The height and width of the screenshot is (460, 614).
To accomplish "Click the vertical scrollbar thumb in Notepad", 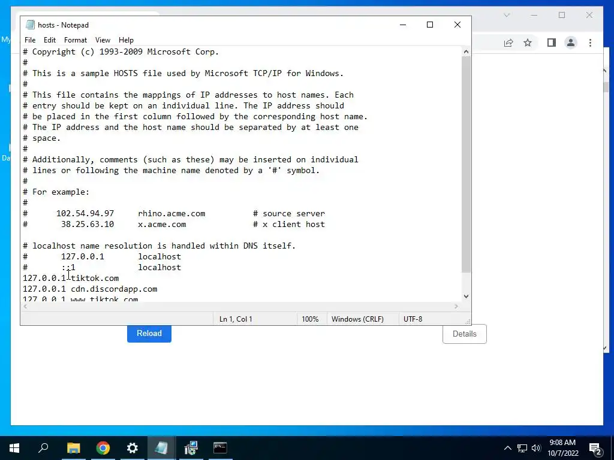I will (466, 164).
